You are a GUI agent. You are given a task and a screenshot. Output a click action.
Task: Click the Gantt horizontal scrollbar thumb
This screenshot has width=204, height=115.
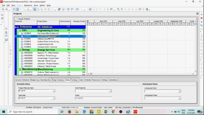click(91, 74)
